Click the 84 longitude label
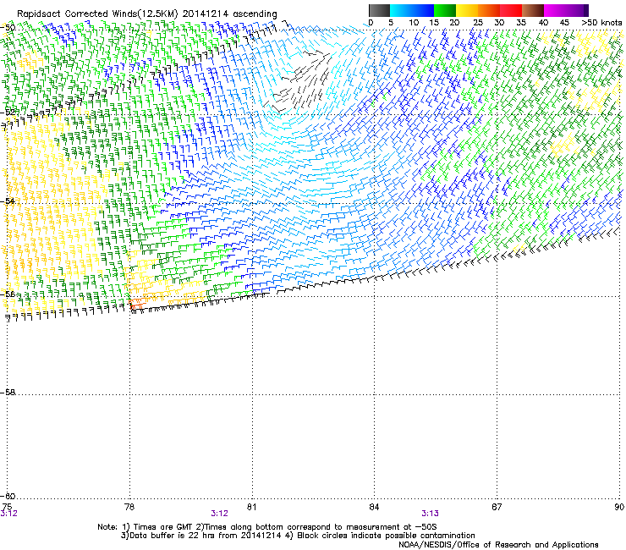 click(x=374, y=507)
